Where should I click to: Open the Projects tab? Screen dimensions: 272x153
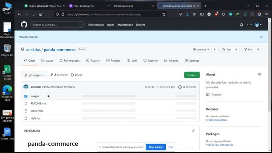[113, 60]
